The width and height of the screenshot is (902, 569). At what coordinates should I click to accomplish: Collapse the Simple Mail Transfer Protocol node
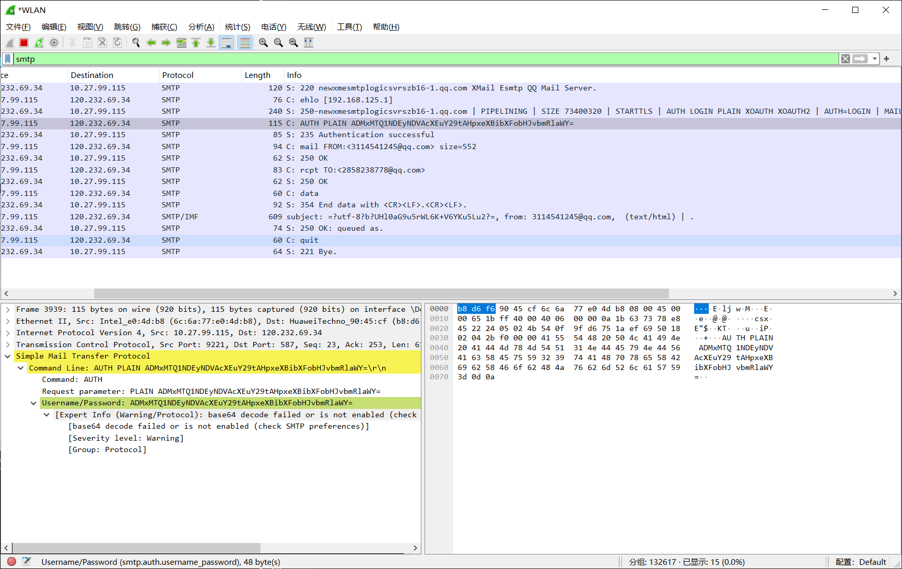(8, 356)
